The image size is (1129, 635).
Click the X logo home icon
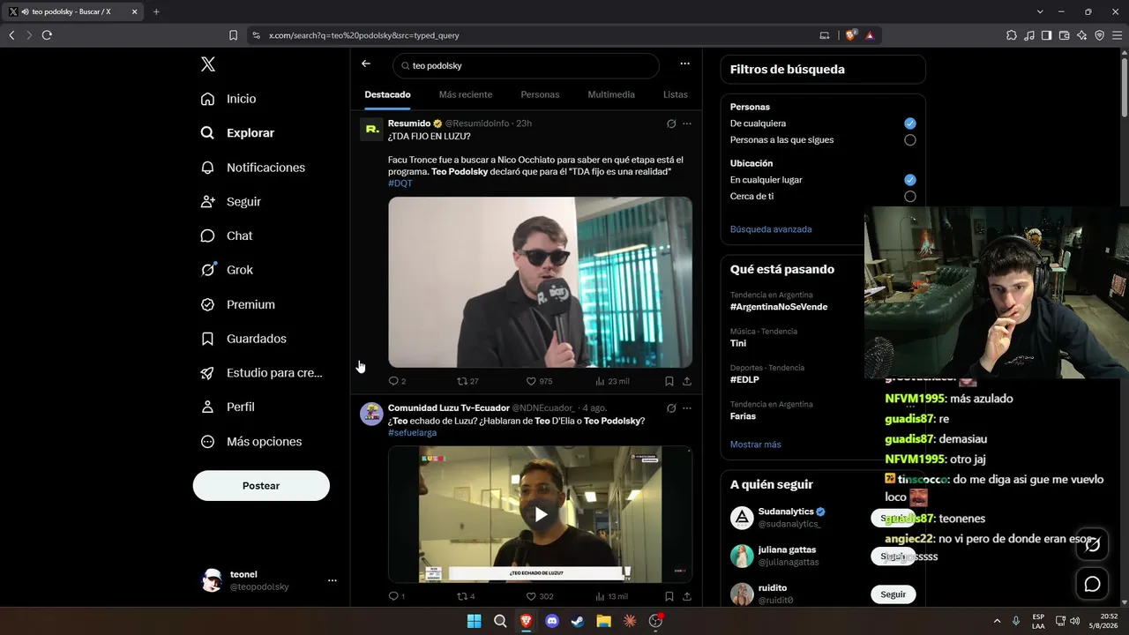[207, 64]
